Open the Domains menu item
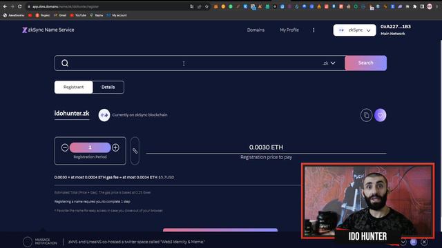The height and width of the screenshot is (248, 442). pos(256,30)
